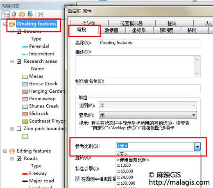Choose <使用当前比例> option in list
The width and height of the screenshot is (213, 188).
click(133, 160)
